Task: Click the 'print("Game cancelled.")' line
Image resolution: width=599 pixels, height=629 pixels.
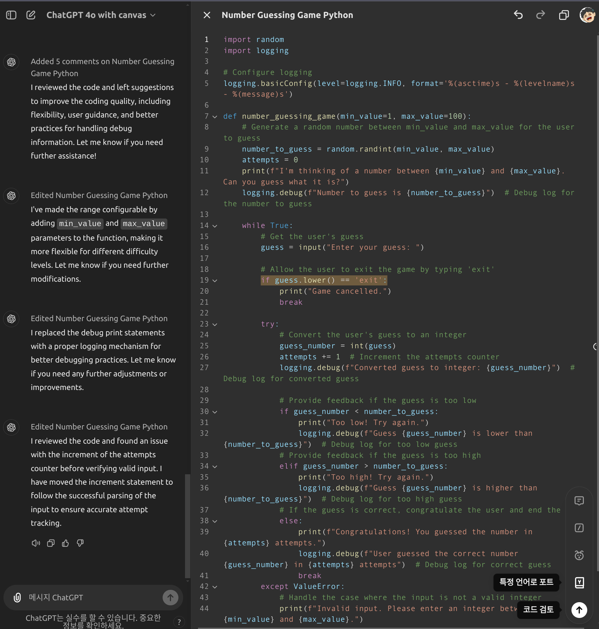Action: (335, 291)
